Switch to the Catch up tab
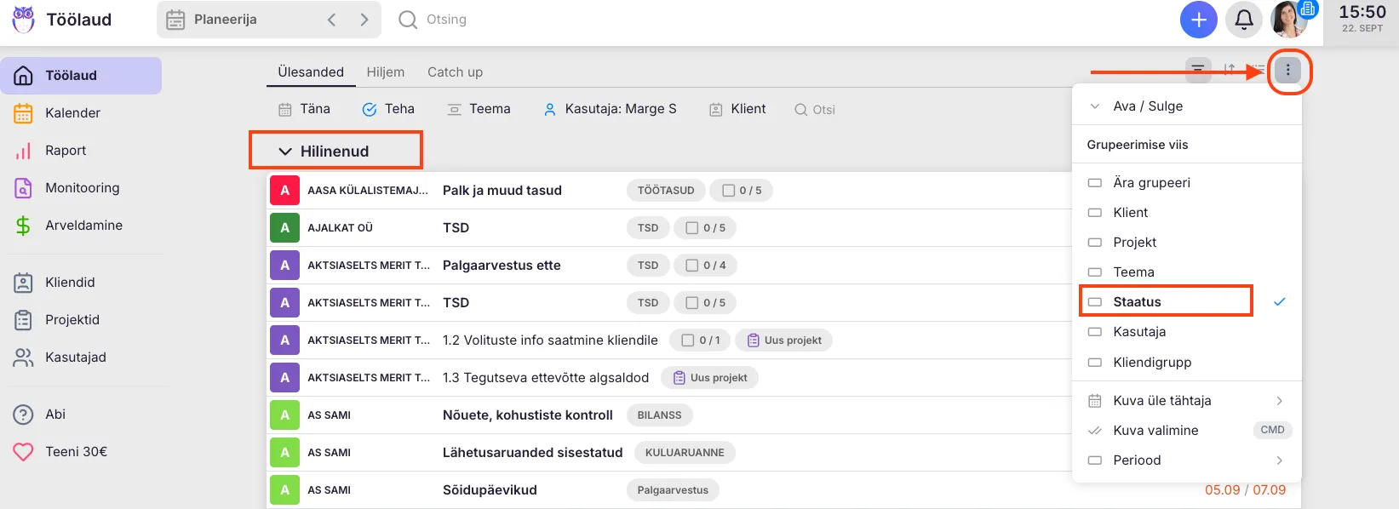 455,72
